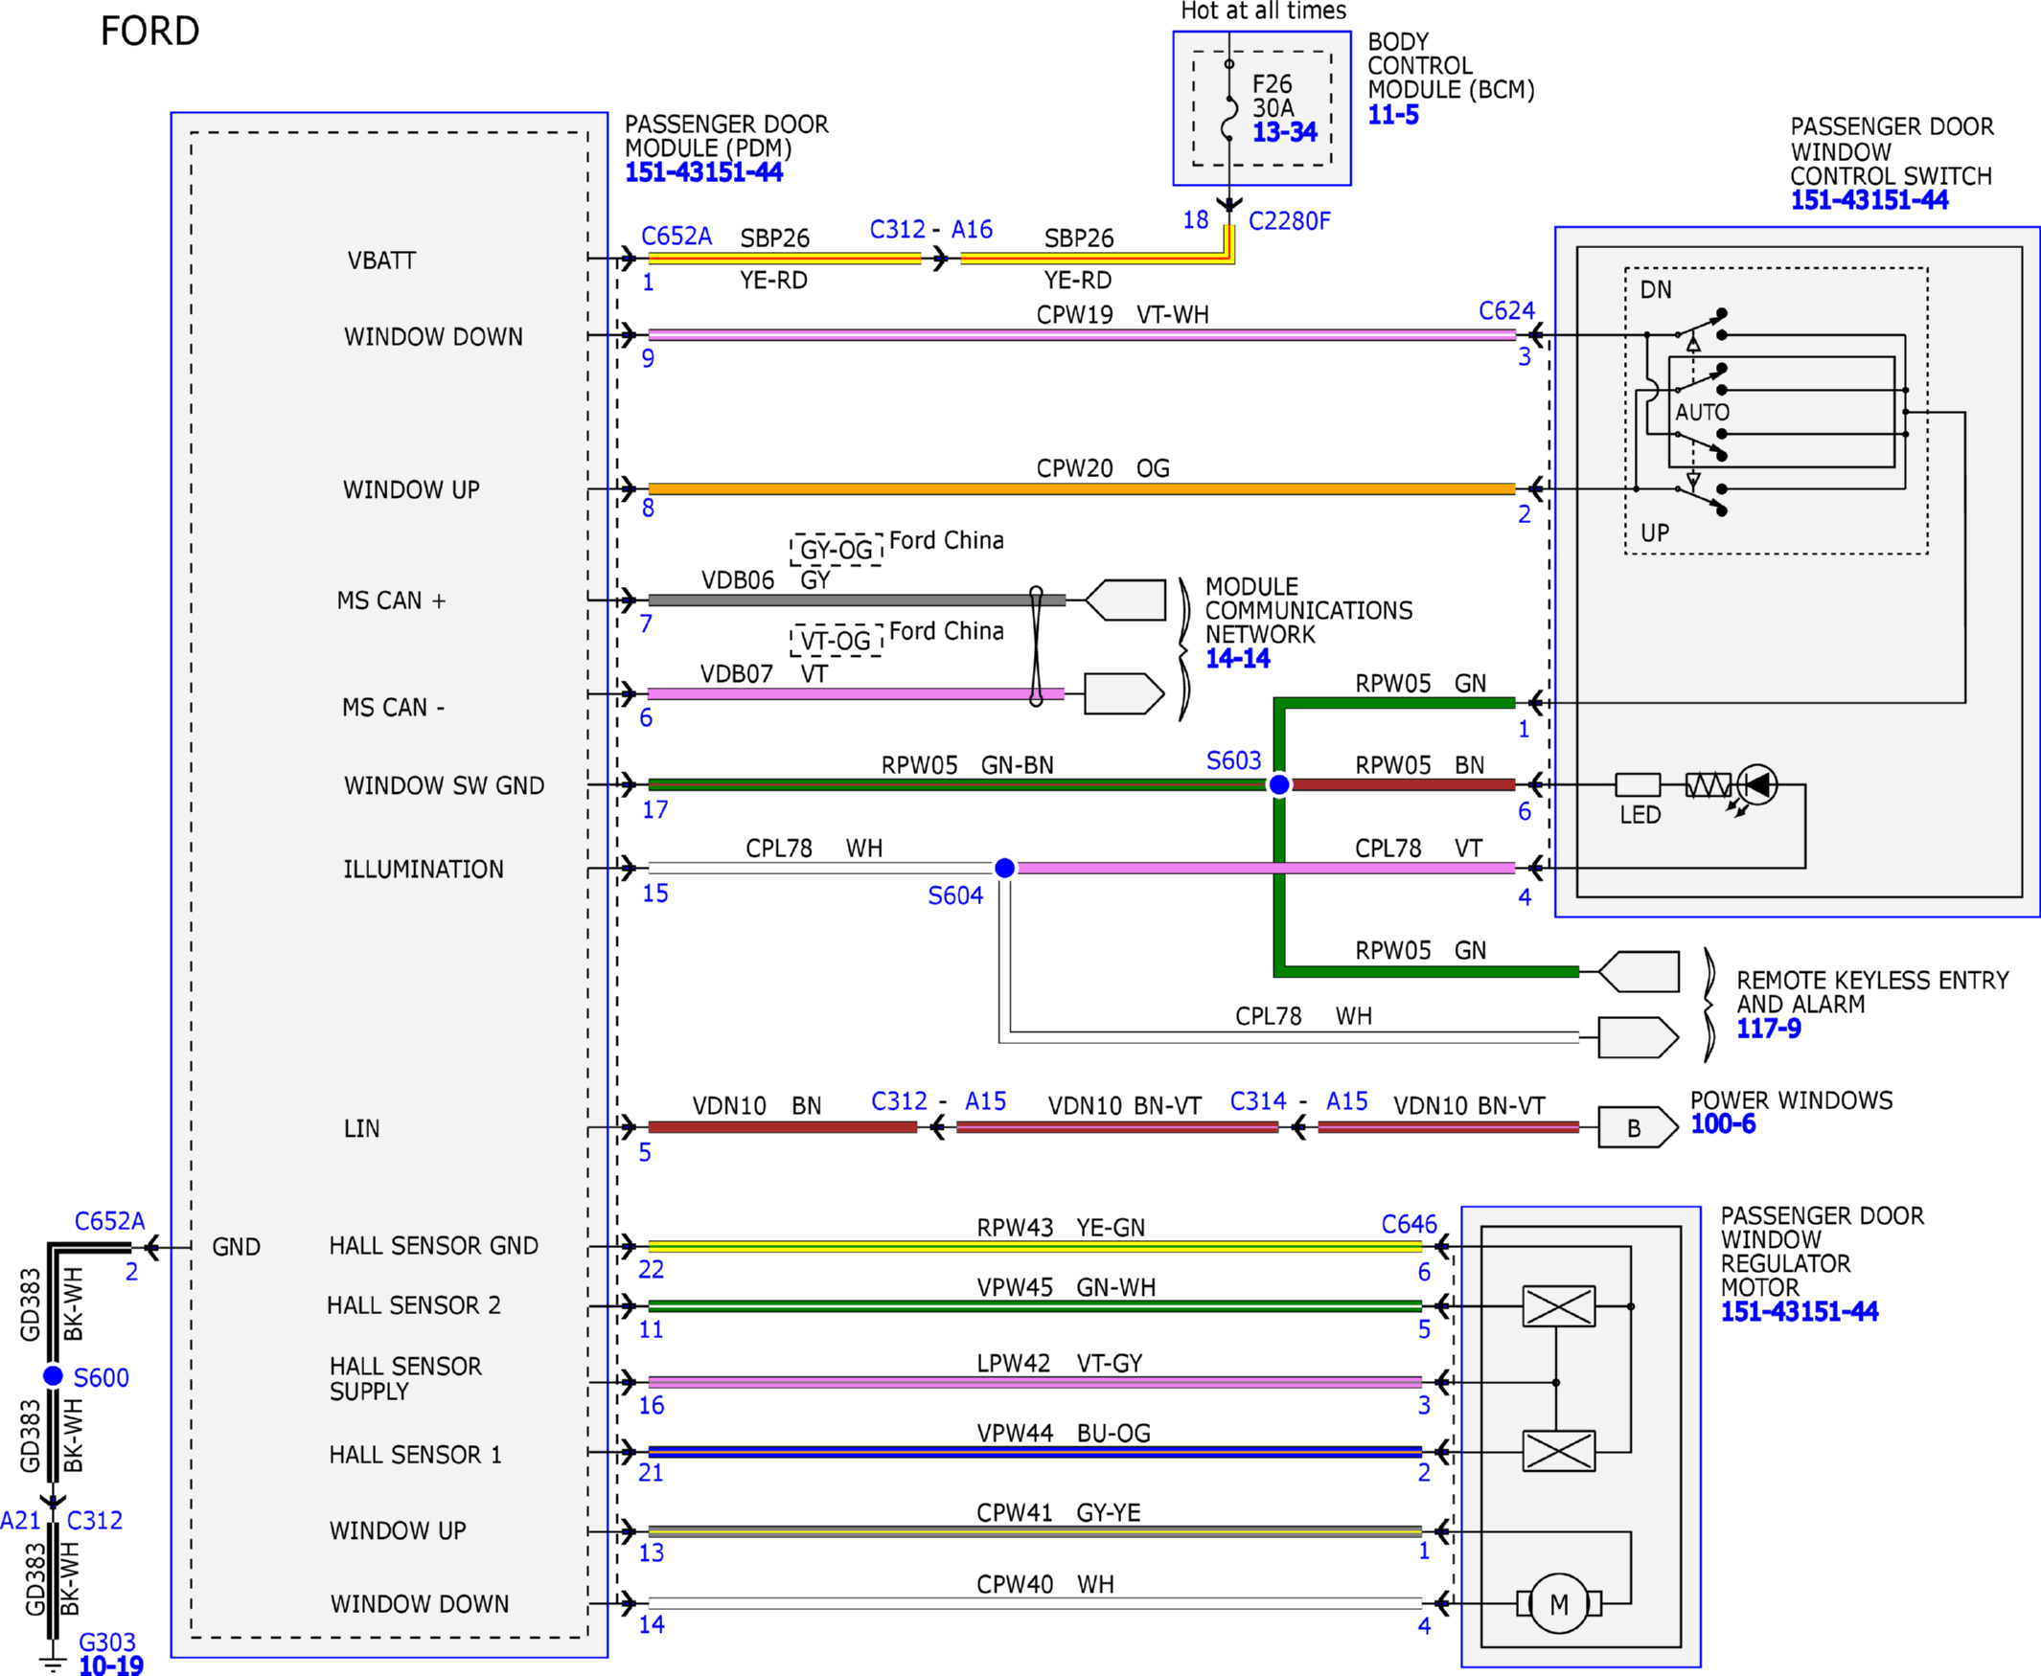
Task: Click the MS CAN - pin label
Action: click(393, 708)
